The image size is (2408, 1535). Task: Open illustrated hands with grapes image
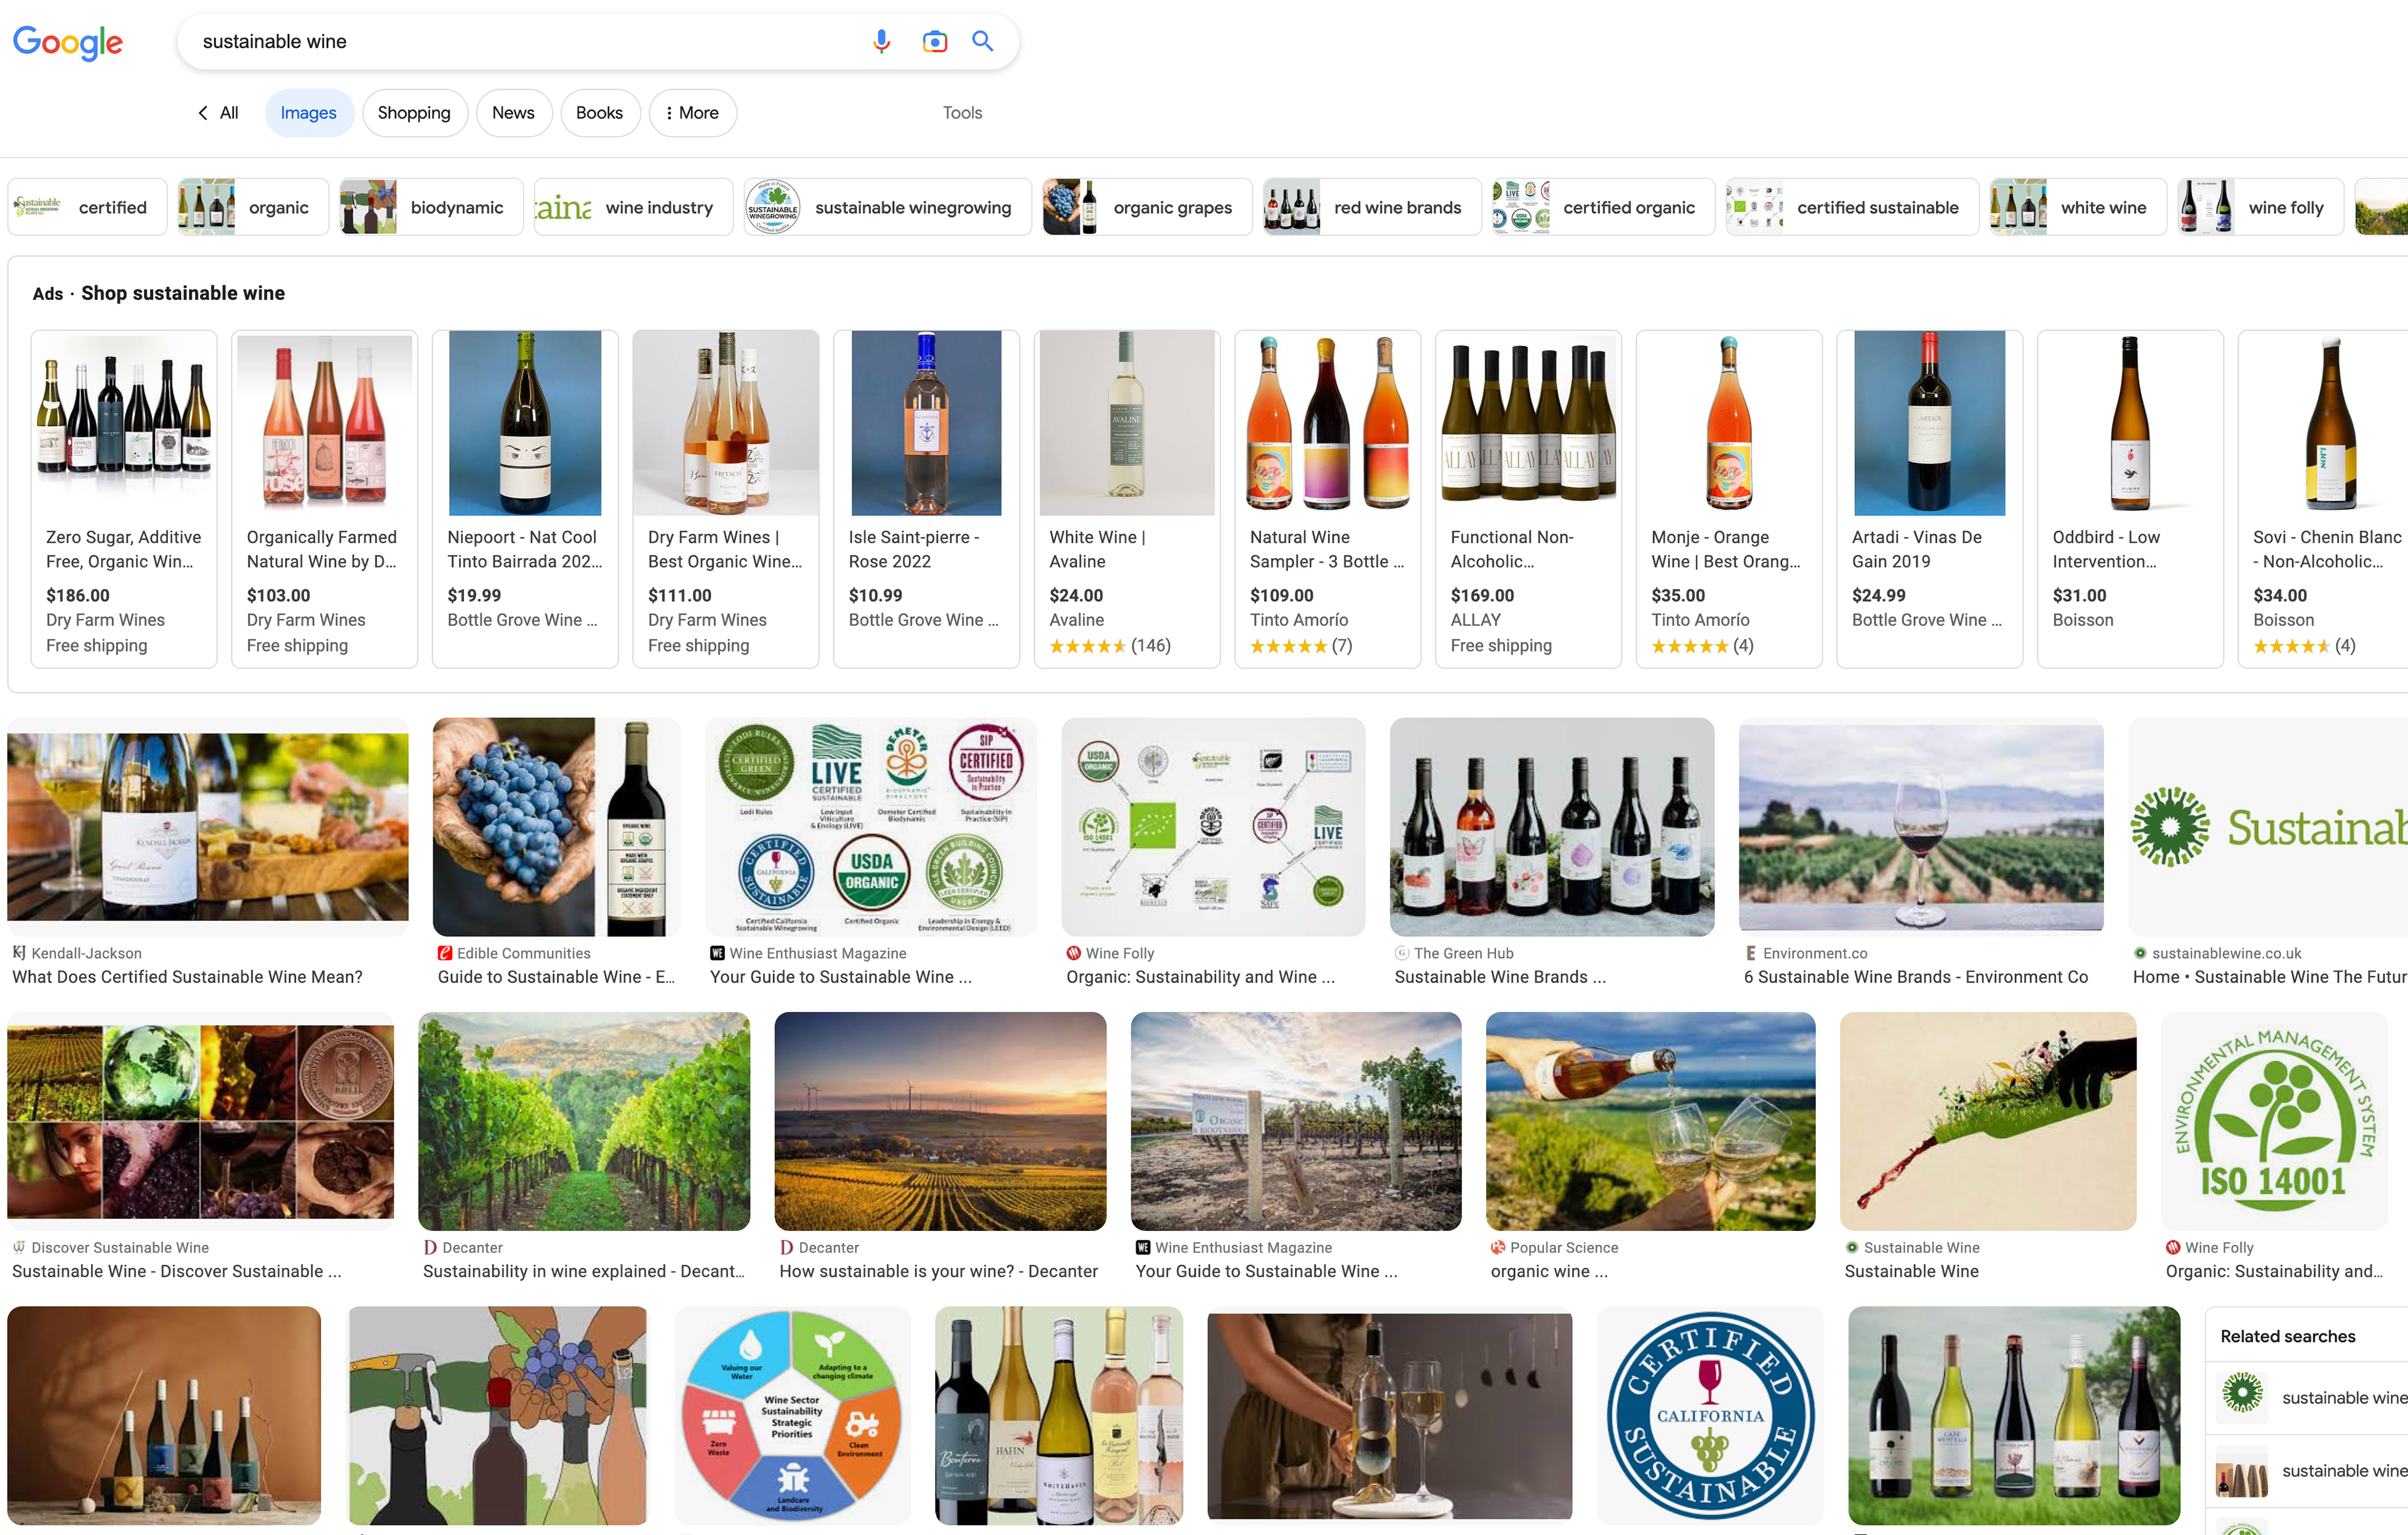click(498, 1415)
